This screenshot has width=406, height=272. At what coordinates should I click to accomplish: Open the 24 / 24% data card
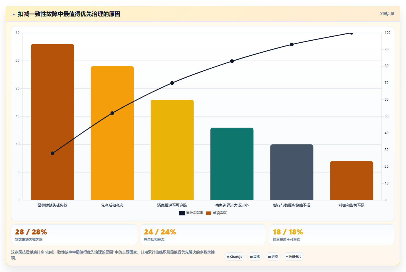click(x=203, y=235)
